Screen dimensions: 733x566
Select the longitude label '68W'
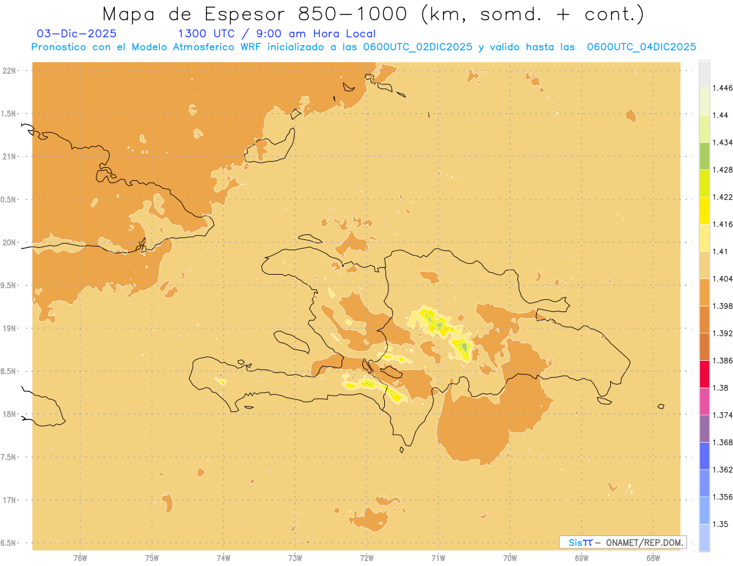653,557
